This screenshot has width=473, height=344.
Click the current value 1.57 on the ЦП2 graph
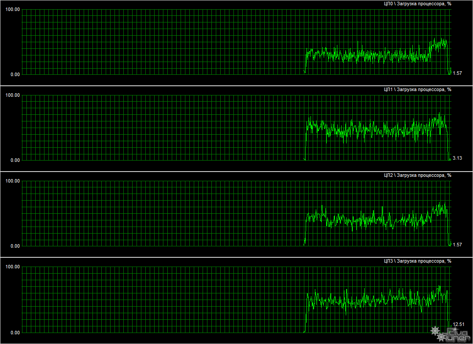click(x=457, y=245)
